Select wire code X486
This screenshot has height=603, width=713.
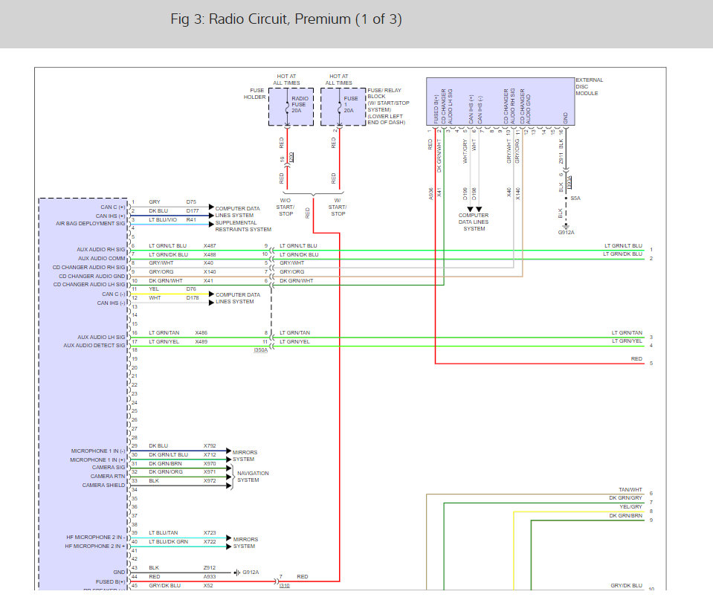[201, 333]
